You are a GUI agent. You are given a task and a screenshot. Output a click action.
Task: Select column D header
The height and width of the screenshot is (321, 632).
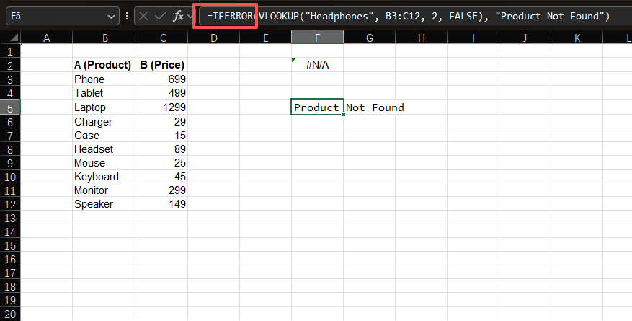tap(213, 38)
